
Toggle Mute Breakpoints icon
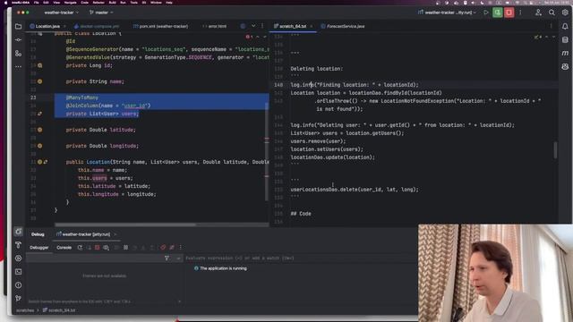coord(172,248)
